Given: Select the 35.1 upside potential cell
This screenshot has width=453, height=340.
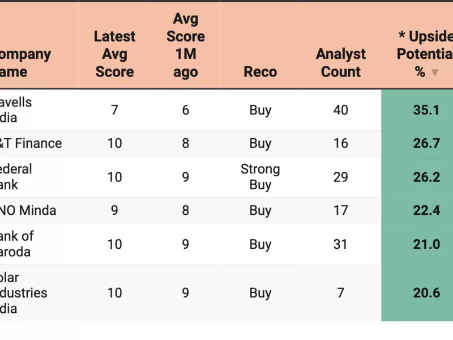Looking at the screenshot, I should point(426,110).
